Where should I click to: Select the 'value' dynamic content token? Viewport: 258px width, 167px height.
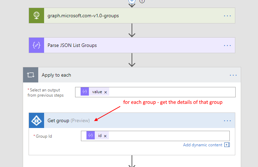97,92
